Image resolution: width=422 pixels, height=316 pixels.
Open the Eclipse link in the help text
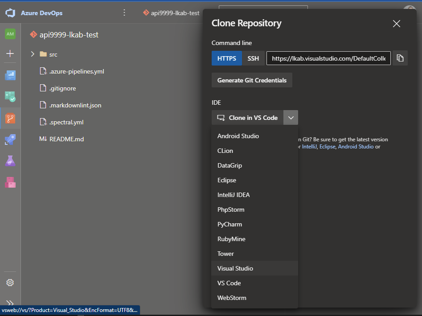coord(328,146)
